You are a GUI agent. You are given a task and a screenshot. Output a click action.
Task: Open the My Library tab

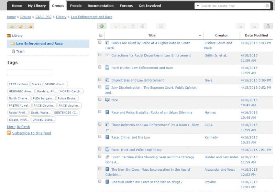point(37,6)
